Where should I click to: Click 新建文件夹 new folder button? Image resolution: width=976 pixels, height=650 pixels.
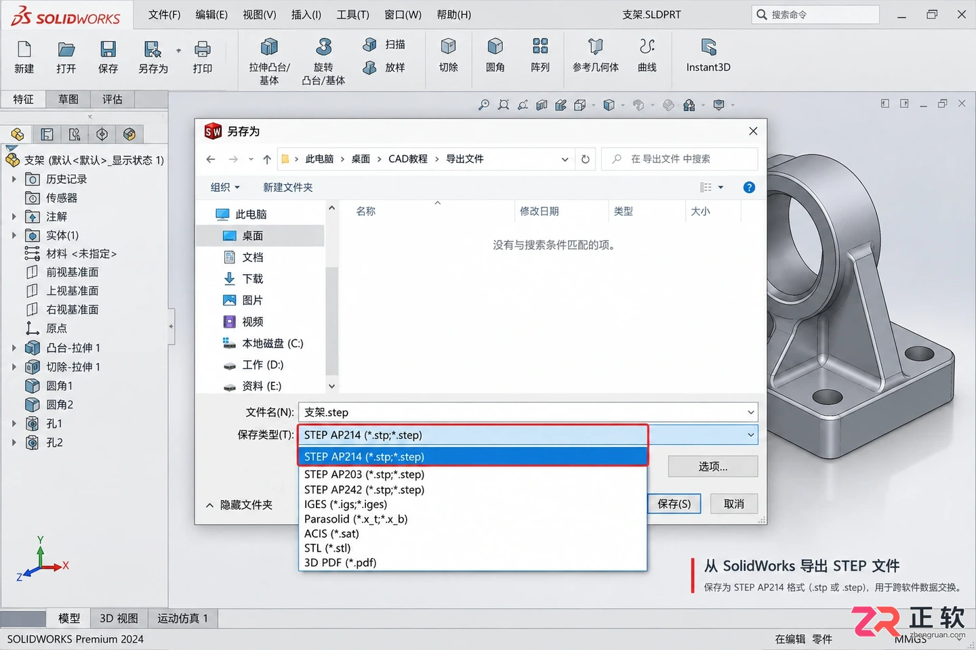[288, 188]
